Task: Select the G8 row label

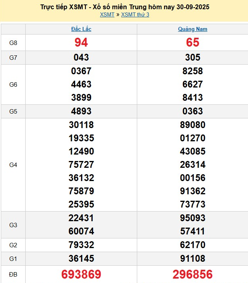Action: [13, 43]
